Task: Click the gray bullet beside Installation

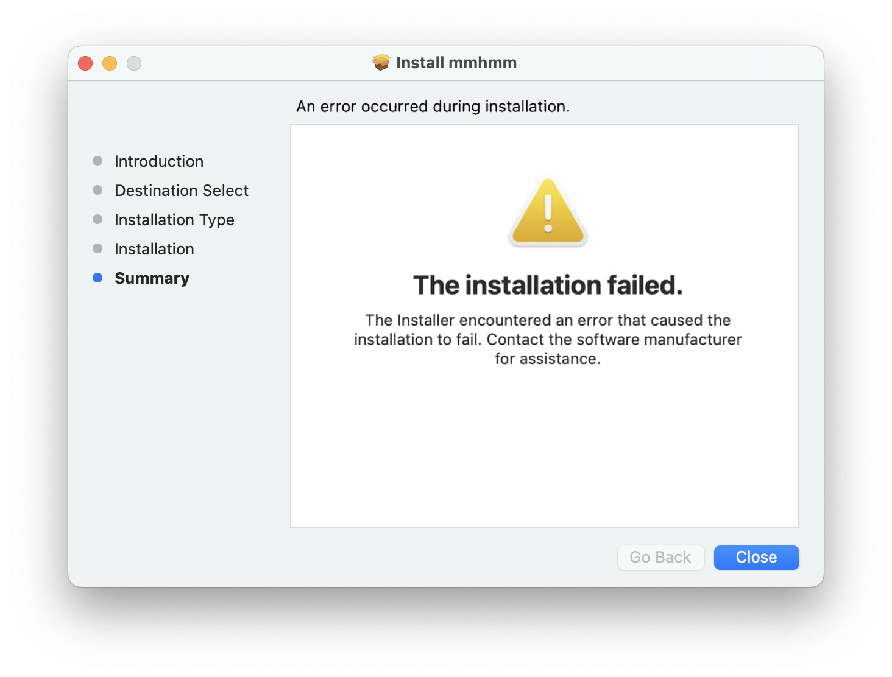Action: 97,248
